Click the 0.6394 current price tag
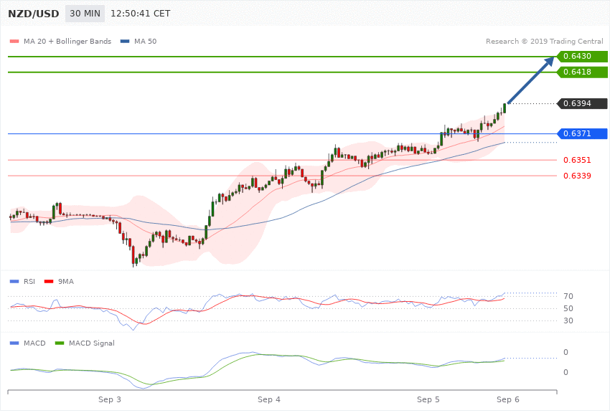This screenshot has height=413, width=610. click(583, 103)
